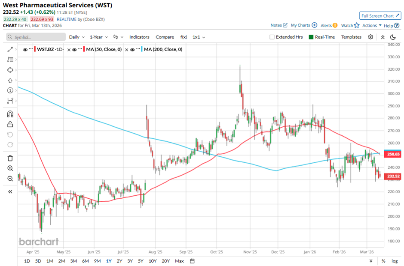Open the Templates menu
Screen dimensions: 404x266
pos(352,37)
